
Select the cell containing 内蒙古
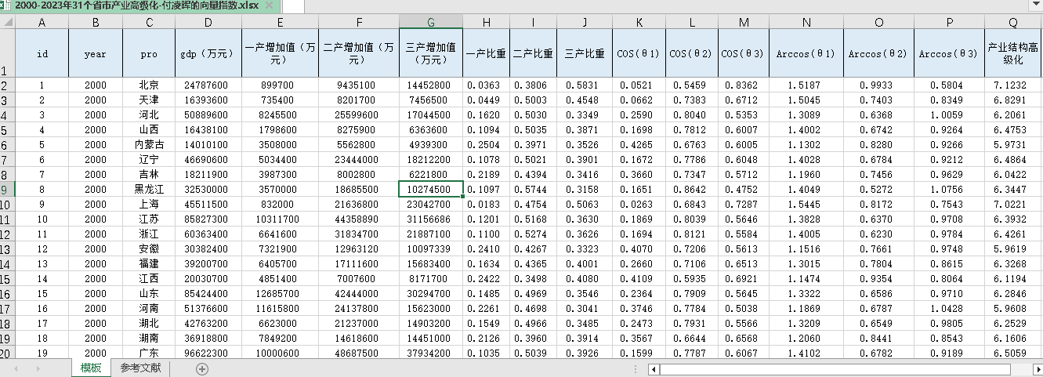click(x=148, y=144)
